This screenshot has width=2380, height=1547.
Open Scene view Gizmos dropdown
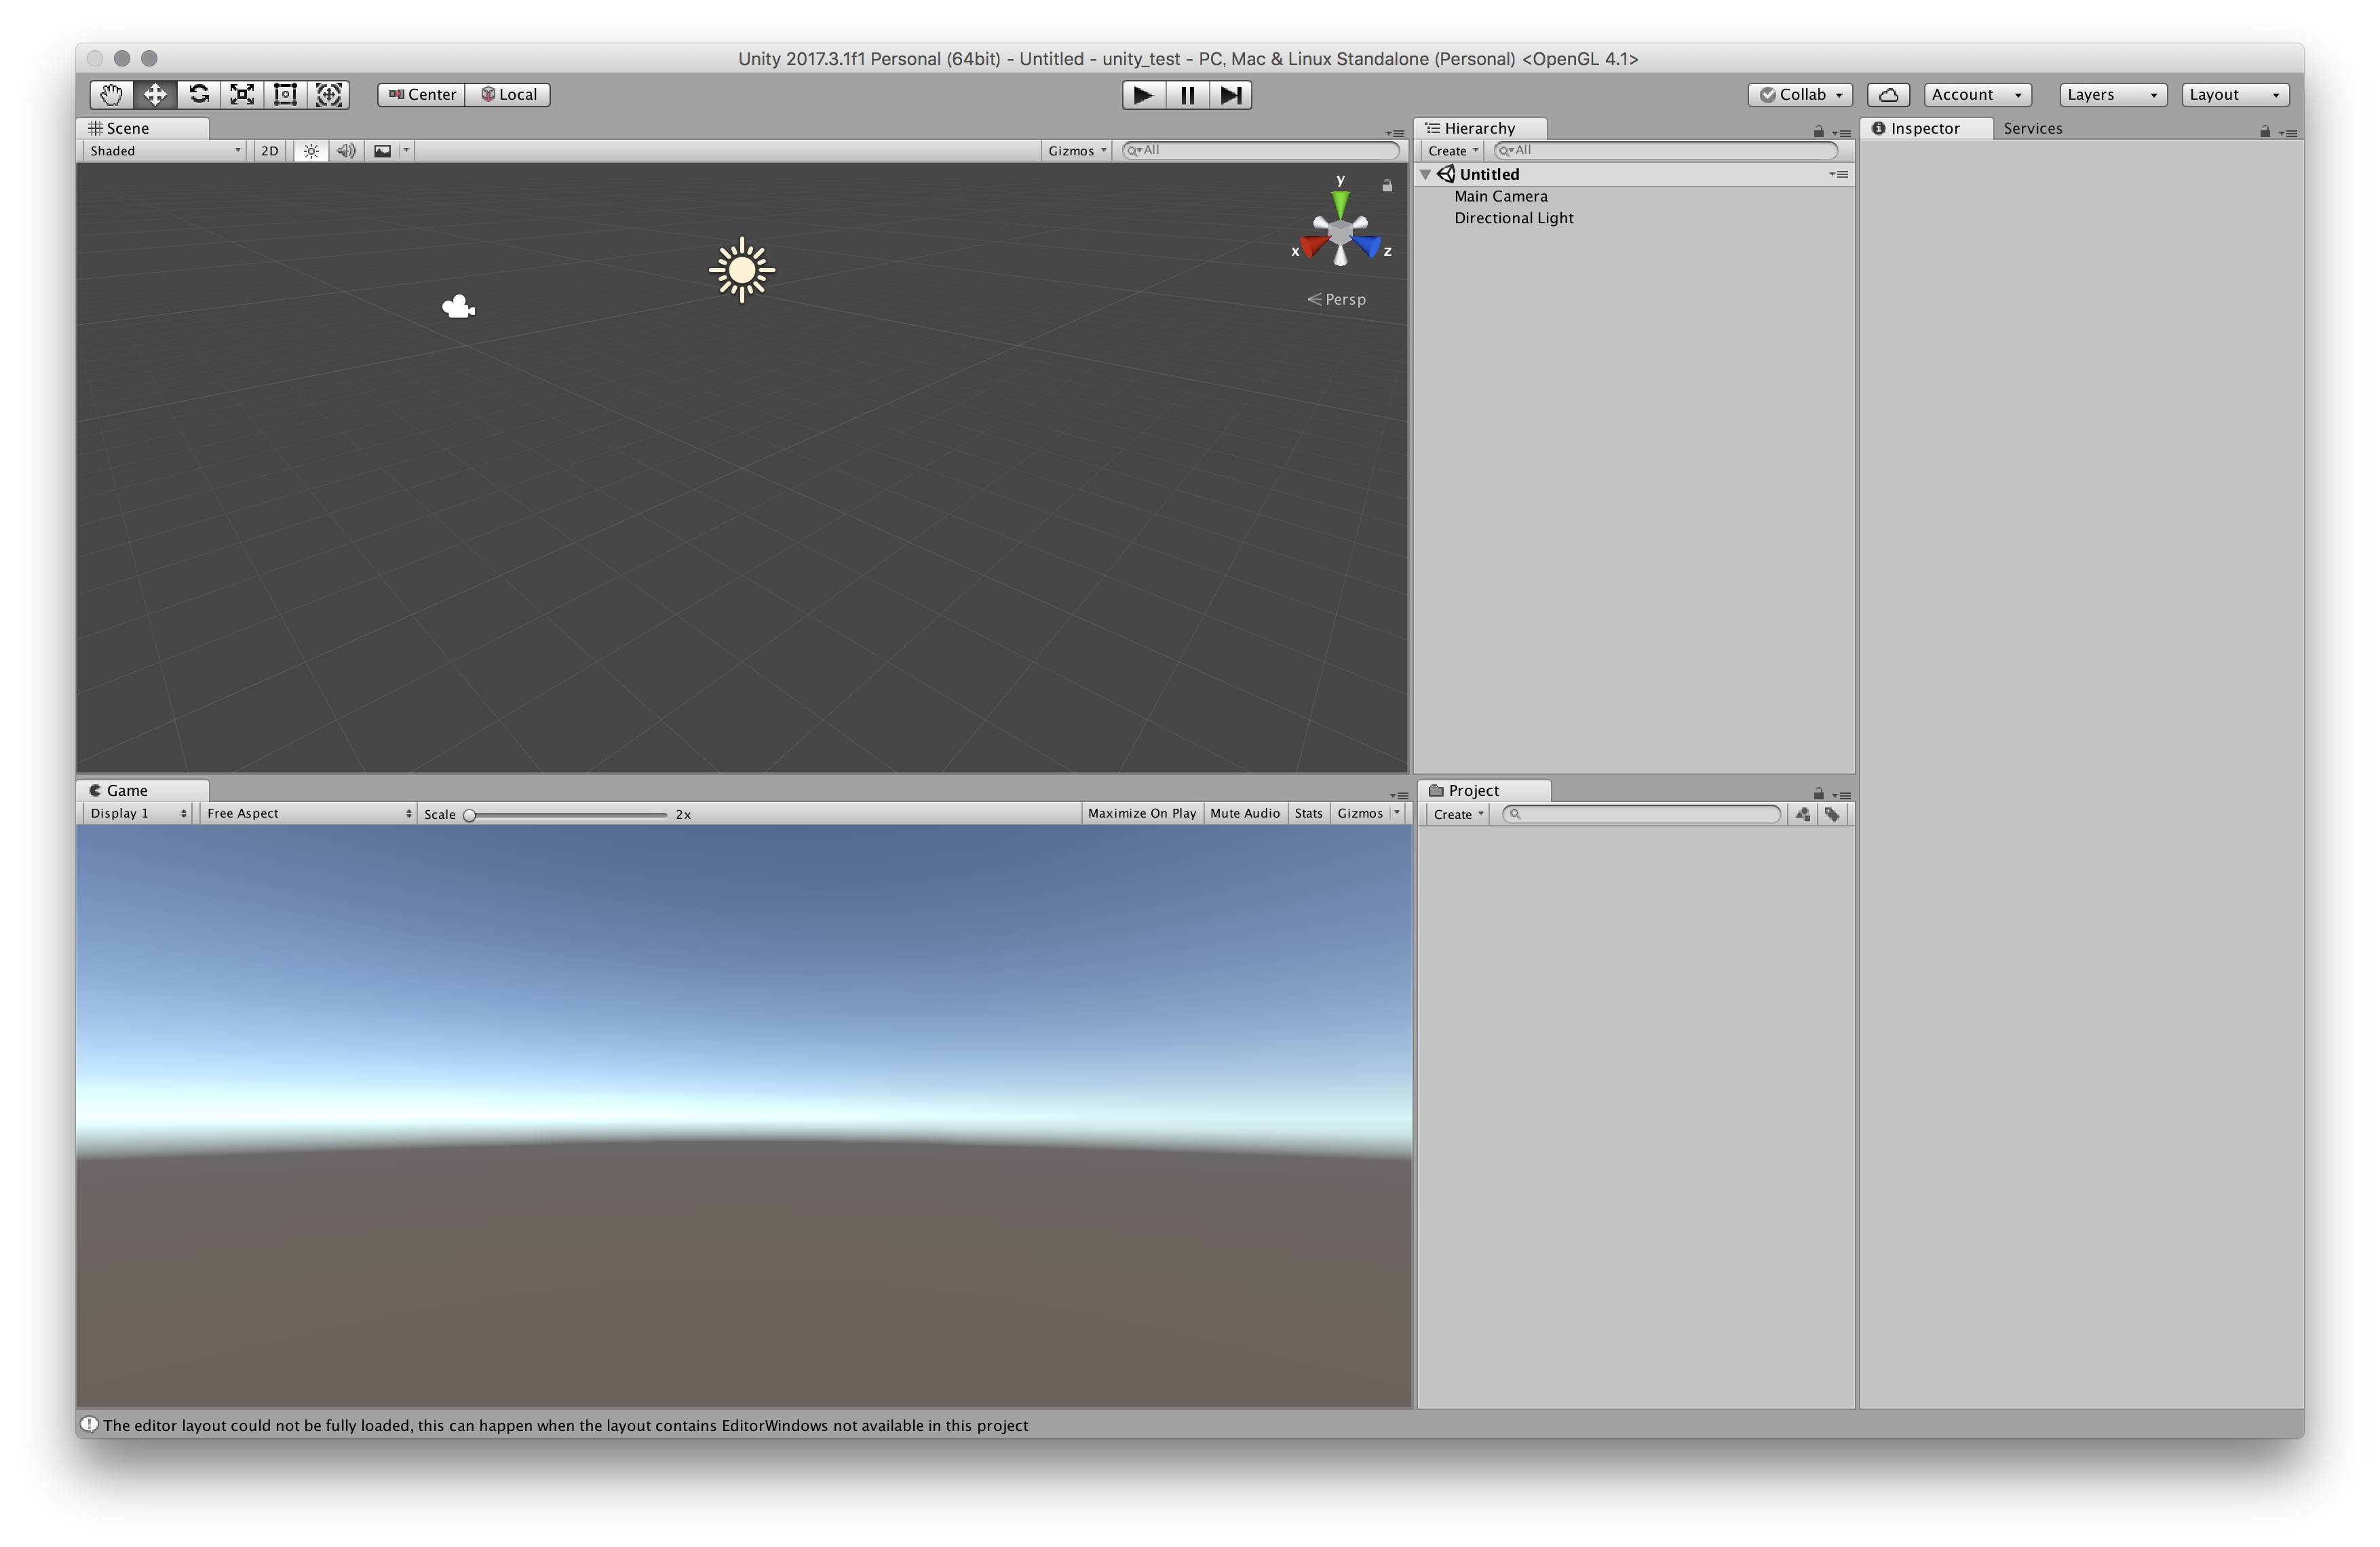(1077, 151)
